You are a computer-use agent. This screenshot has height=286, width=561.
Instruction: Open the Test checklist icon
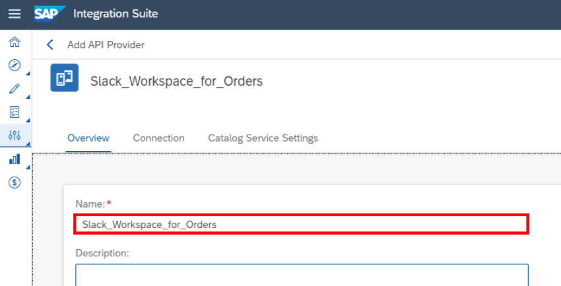(15, 112)
